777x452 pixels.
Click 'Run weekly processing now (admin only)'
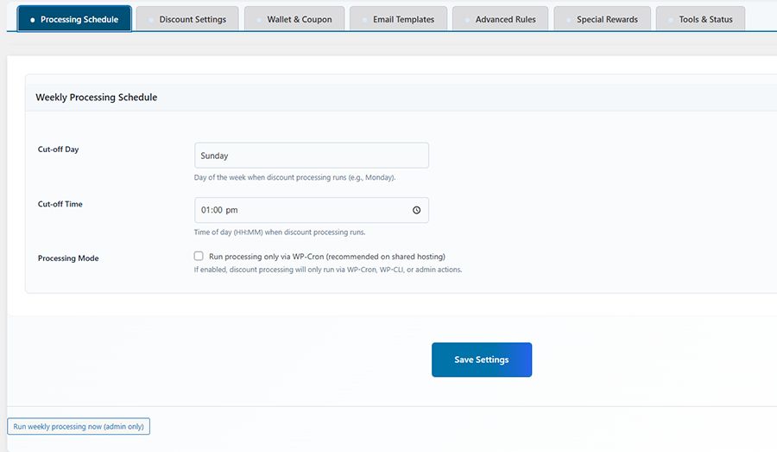coord(79,426)
